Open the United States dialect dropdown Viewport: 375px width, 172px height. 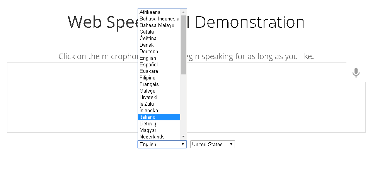(x=213, y=144)
